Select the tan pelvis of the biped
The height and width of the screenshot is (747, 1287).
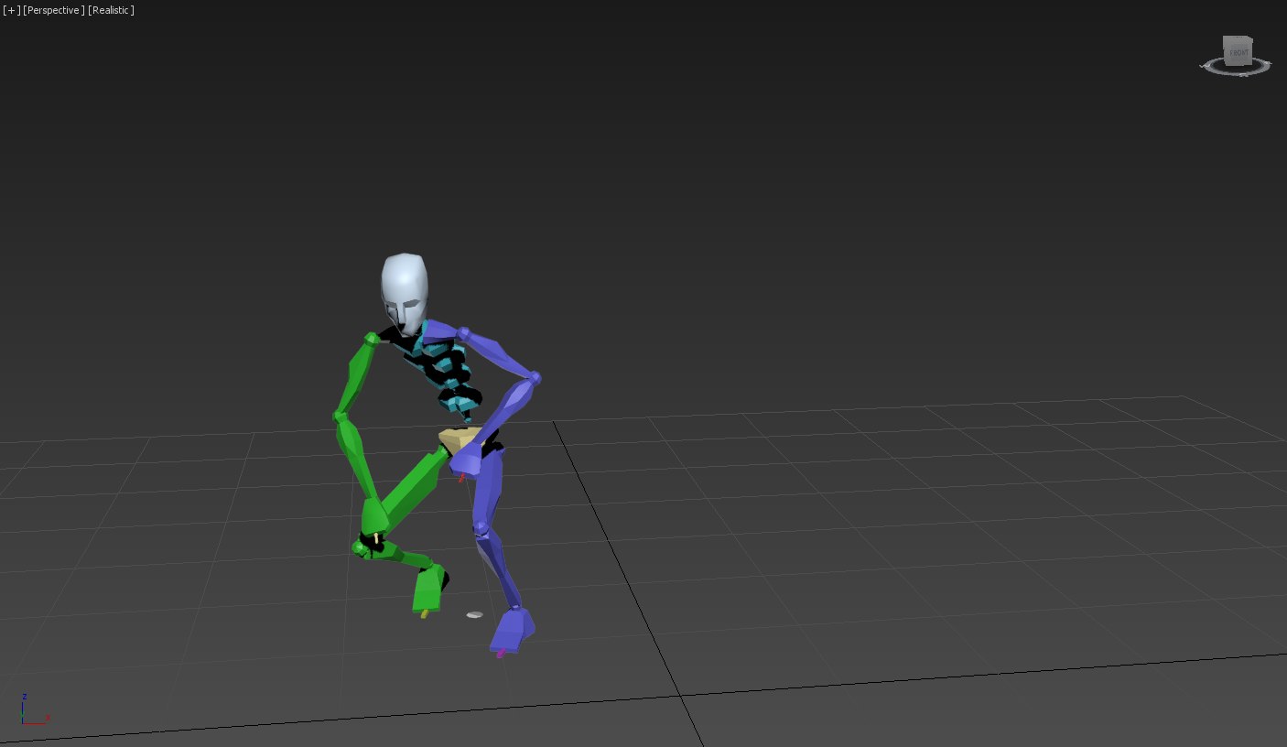[460, 438]
